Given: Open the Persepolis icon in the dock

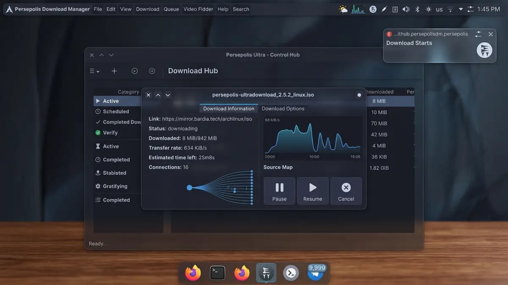Looking at the screenshot, I should click(266, 273).
